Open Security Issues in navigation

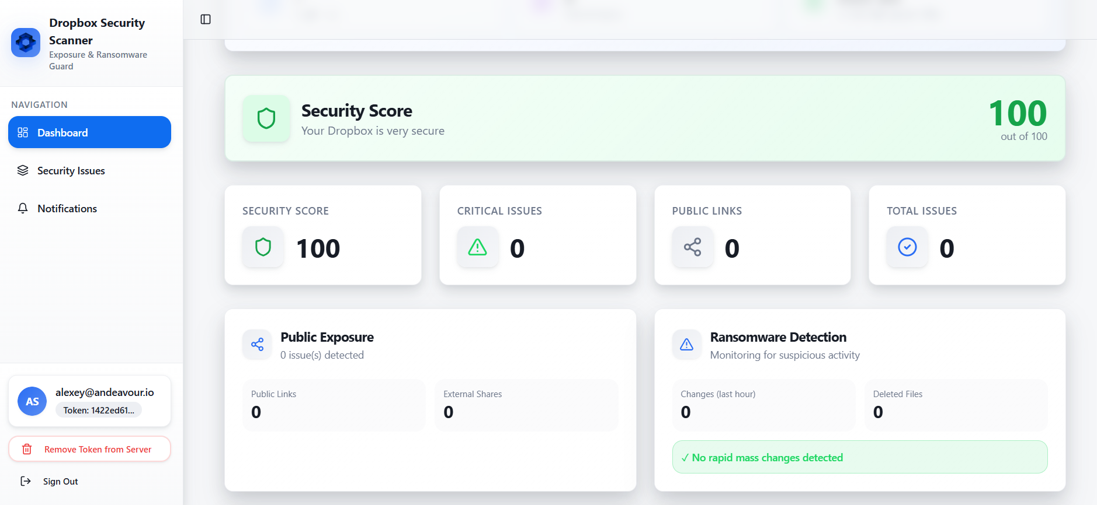click(89, 170)
